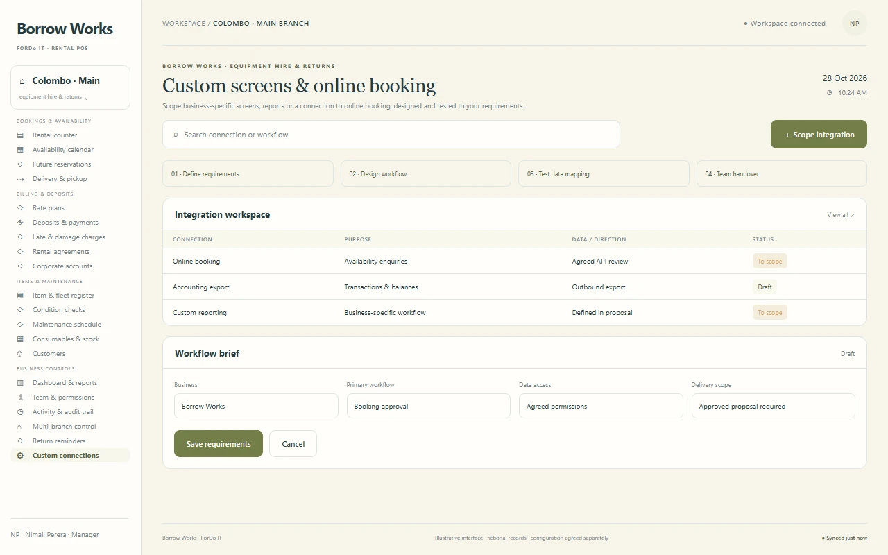Viewport: 888px width, 555px height.
Task: Click the Cancel button
Action: pyautogui.click(x=293, y=444)
